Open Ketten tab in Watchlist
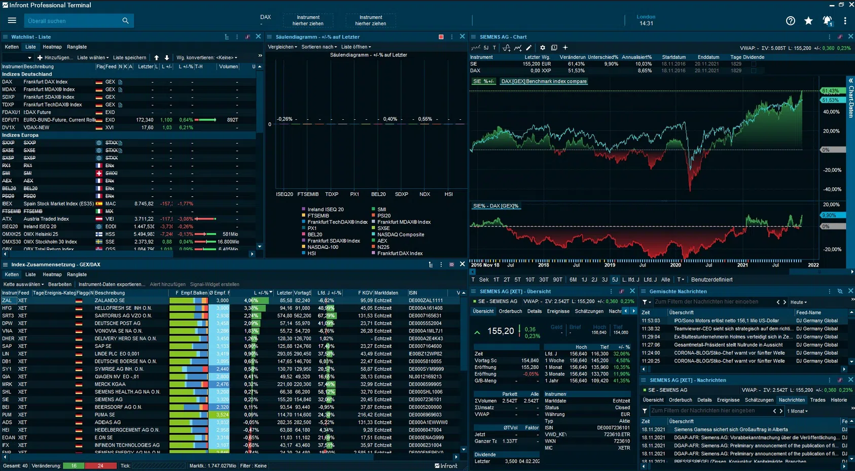Image resolution: width=855 pixels, height=471 pixels. pyautogui.click(x=12, y=47)
